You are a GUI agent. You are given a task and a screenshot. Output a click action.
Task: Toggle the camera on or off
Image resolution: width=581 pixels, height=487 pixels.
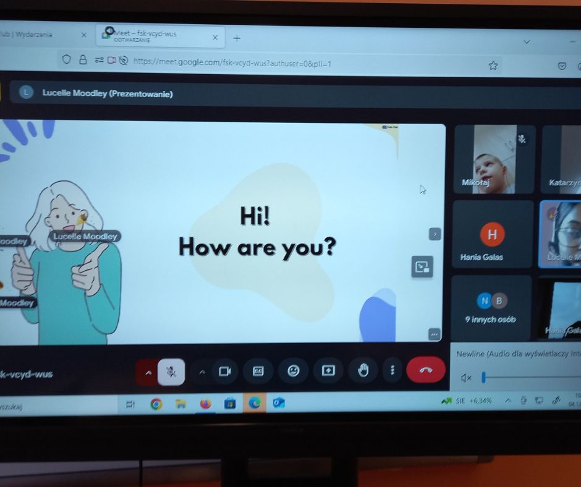pyautogui.click(x=224, y=371)
